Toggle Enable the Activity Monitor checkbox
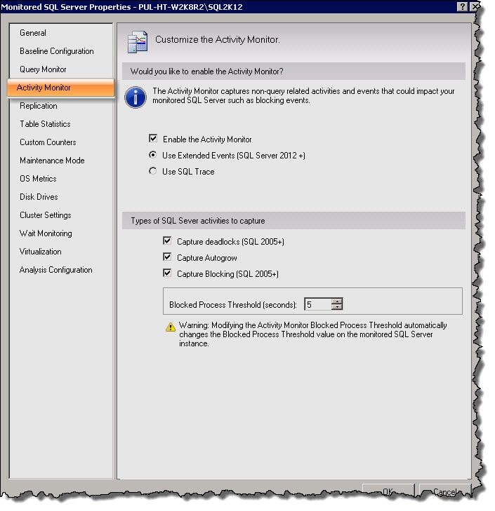The height and width of the screenshot is (511, 495). coord(153,139)
